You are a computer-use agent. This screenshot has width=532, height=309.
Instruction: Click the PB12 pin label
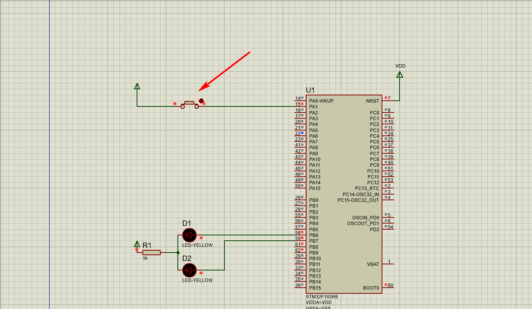point(315,270)
